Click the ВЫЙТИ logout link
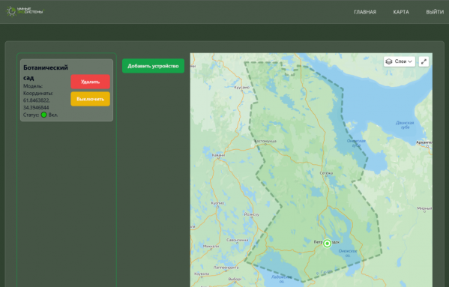The width and height of the screenshot is (449, 287). (435, 12)
